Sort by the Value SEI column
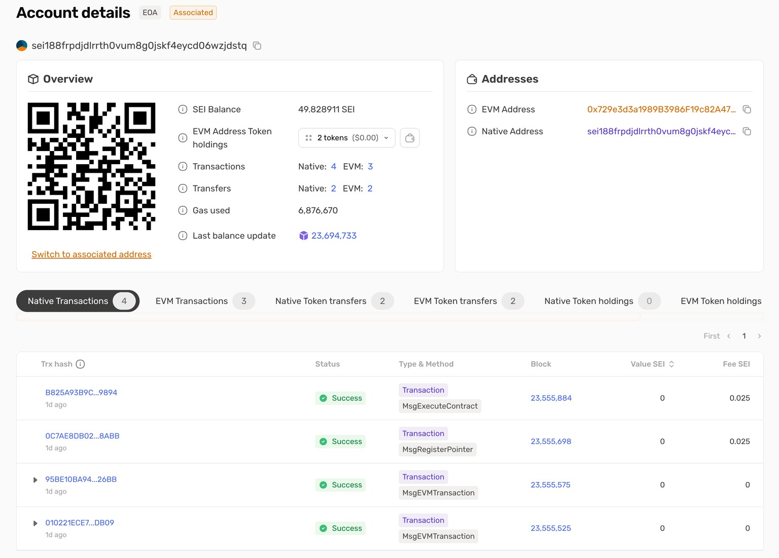The image size is (779, 558). (652, 364)
